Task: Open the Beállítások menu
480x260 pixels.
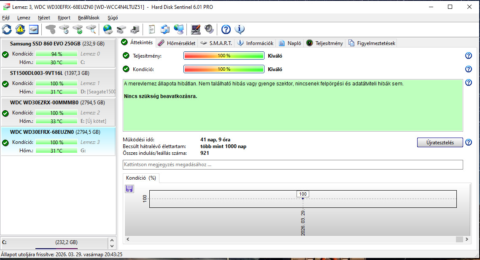Action: (x=89, y=18)
